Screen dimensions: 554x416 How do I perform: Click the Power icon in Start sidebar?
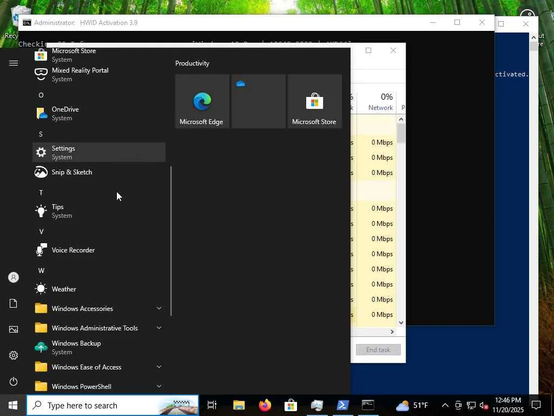14,381
